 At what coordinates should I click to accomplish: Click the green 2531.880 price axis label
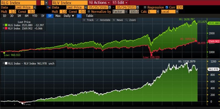click(214, 23)
